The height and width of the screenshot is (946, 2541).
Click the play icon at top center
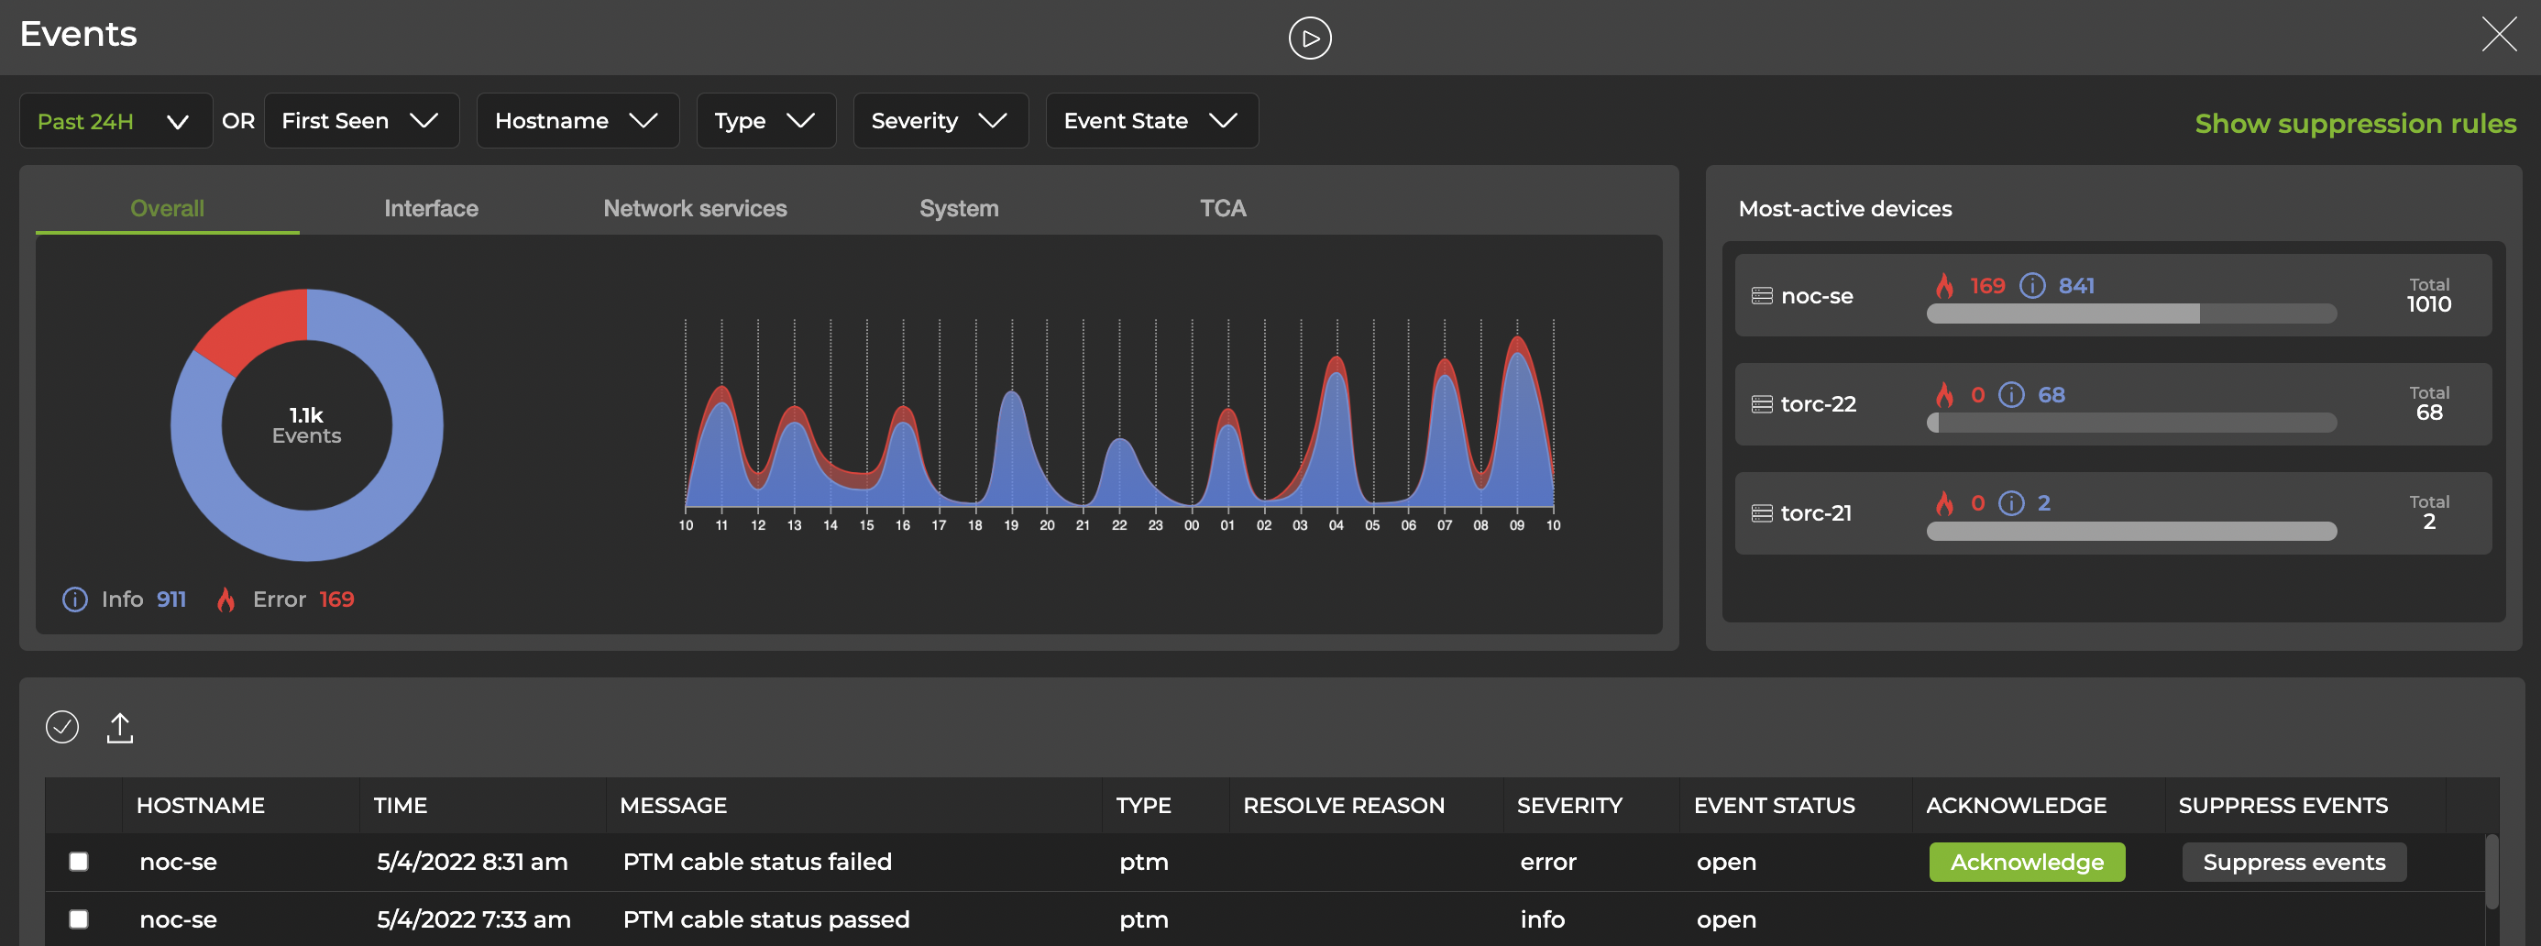tap(1309, 38)
